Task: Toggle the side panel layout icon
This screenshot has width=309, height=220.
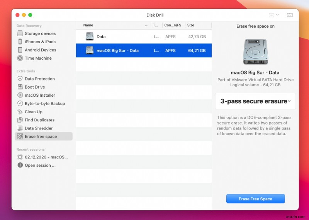Action: (x=289, y=15)
